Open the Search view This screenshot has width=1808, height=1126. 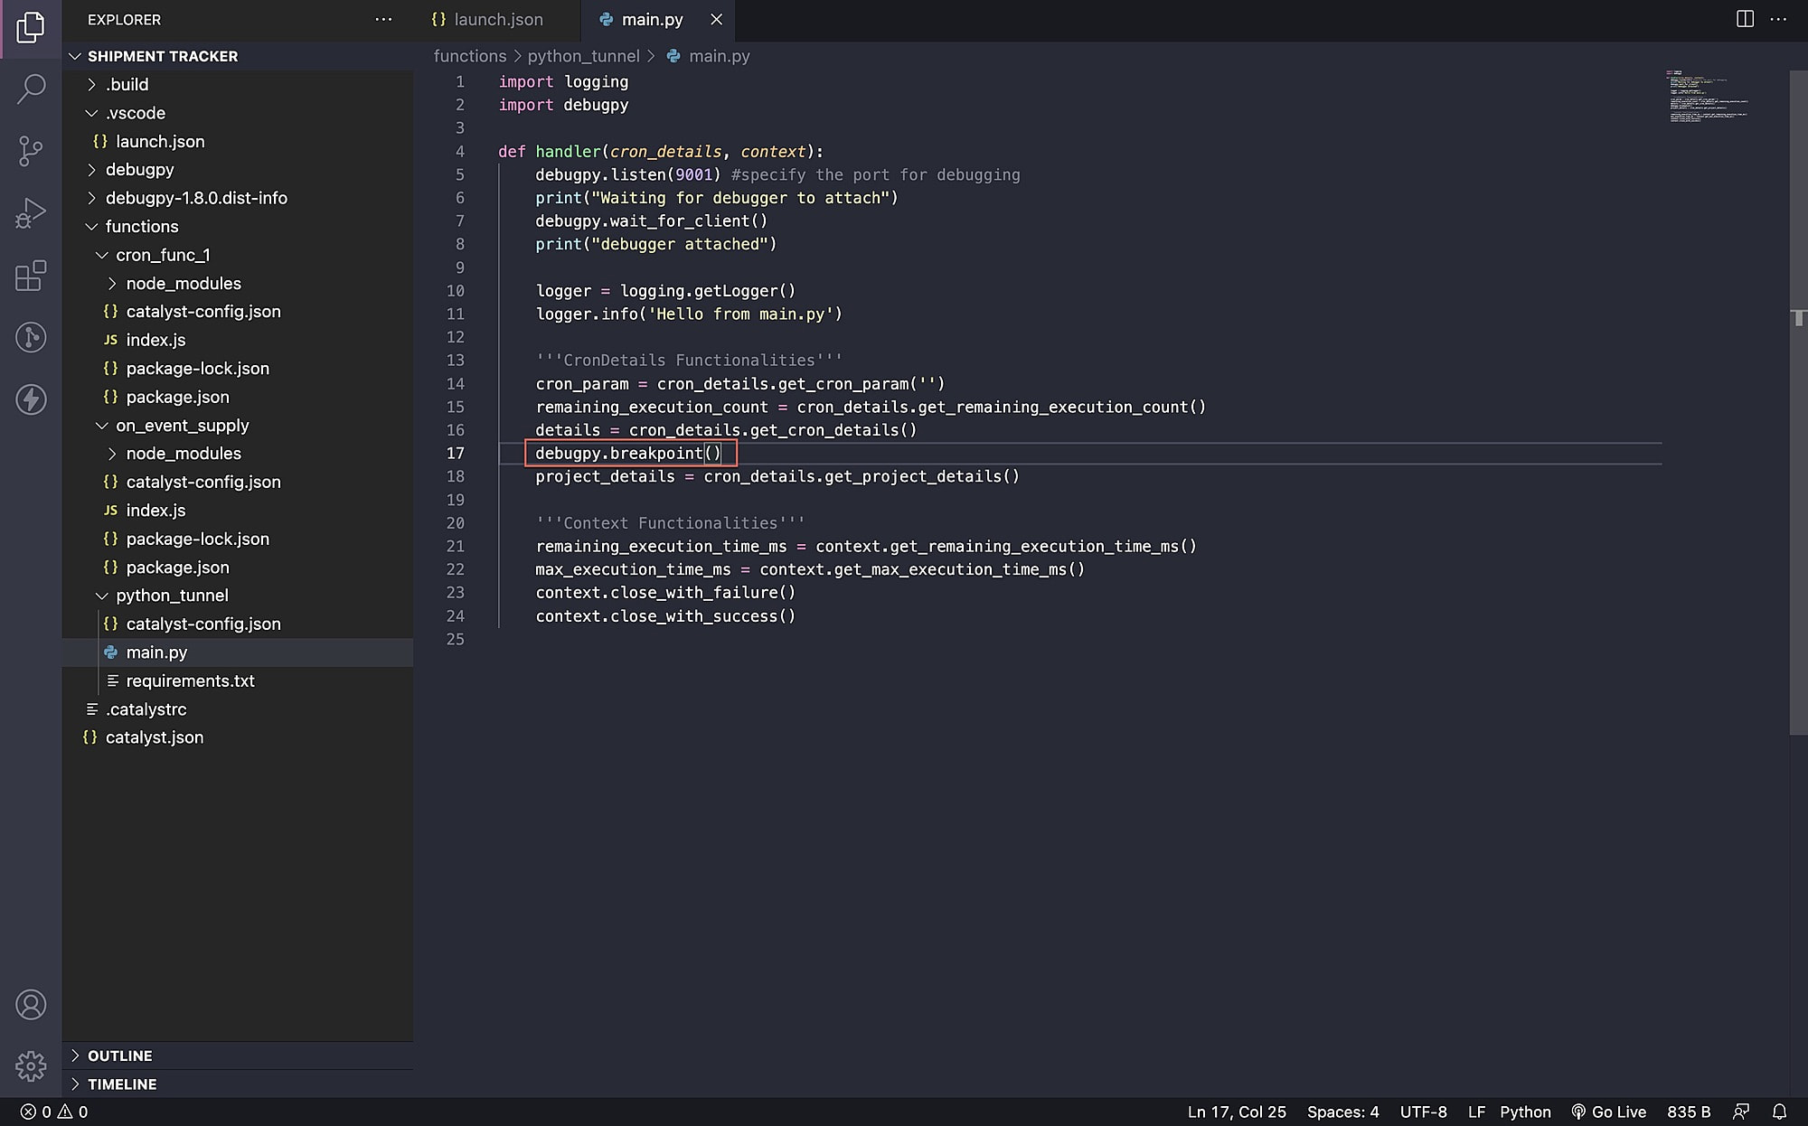(x=31, y=89)
